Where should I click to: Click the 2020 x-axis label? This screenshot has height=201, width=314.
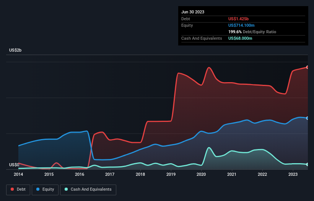pyautogui.click(x=201, y=174)
